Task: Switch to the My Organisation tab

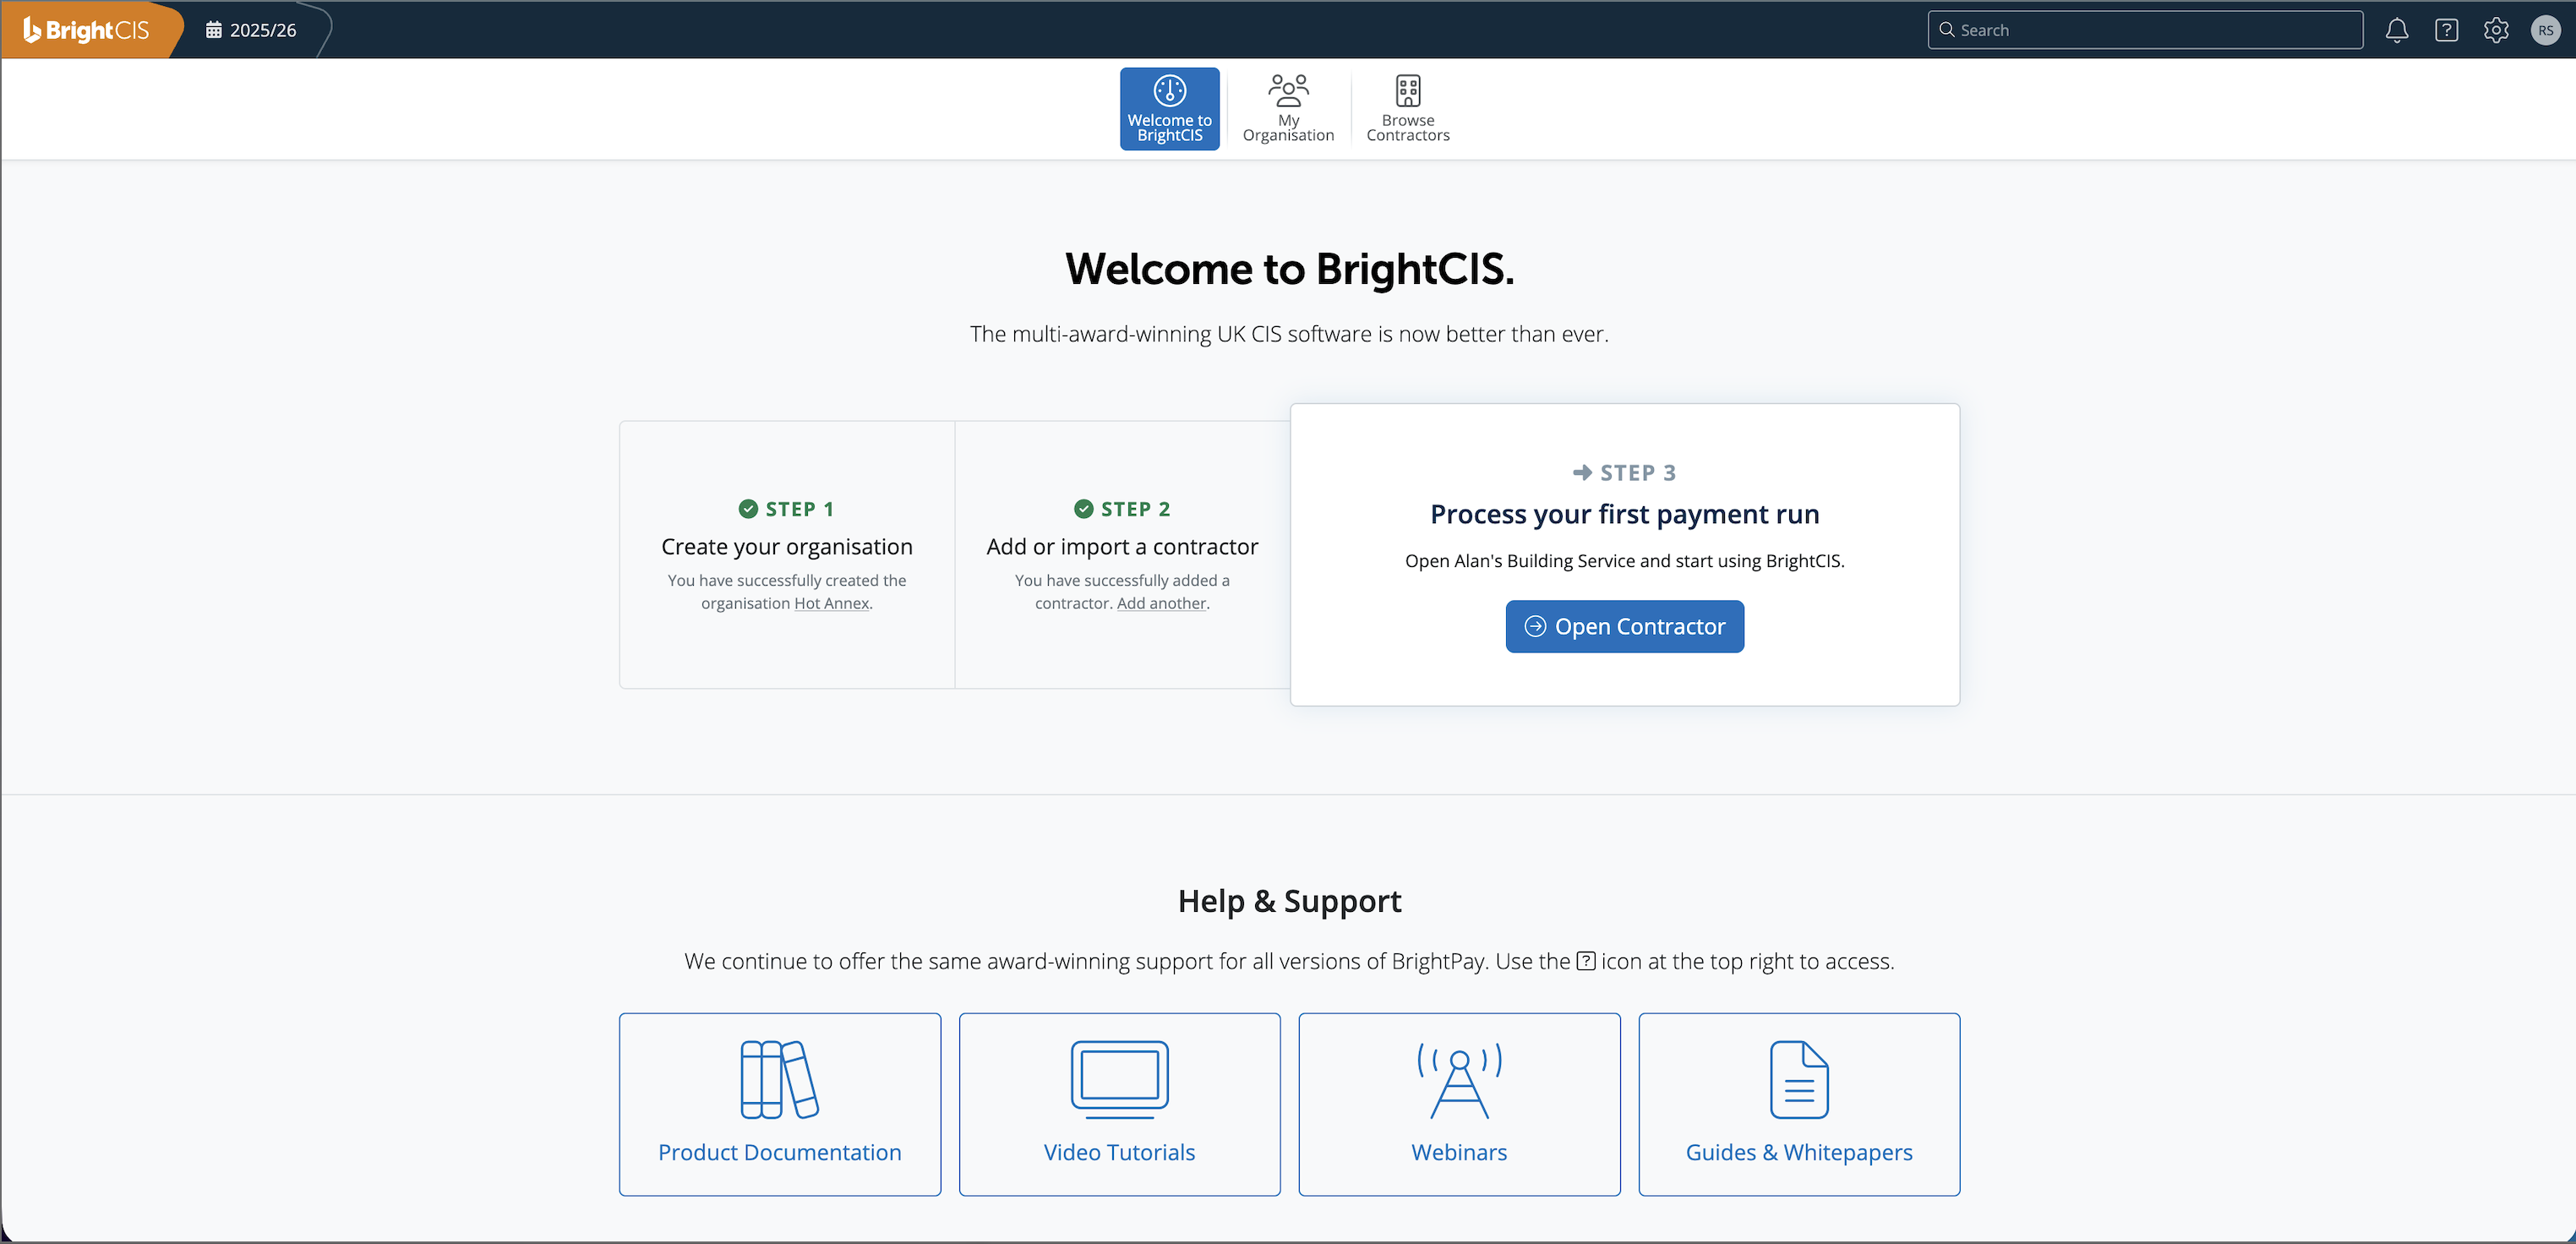Action: (1288, 108)
